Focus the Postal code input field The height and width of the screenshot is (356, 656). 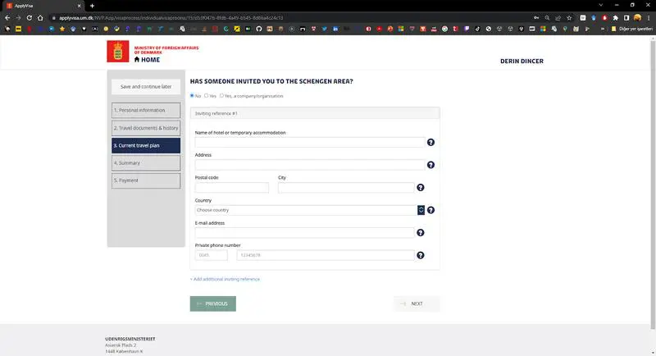(x=232, y=187)
